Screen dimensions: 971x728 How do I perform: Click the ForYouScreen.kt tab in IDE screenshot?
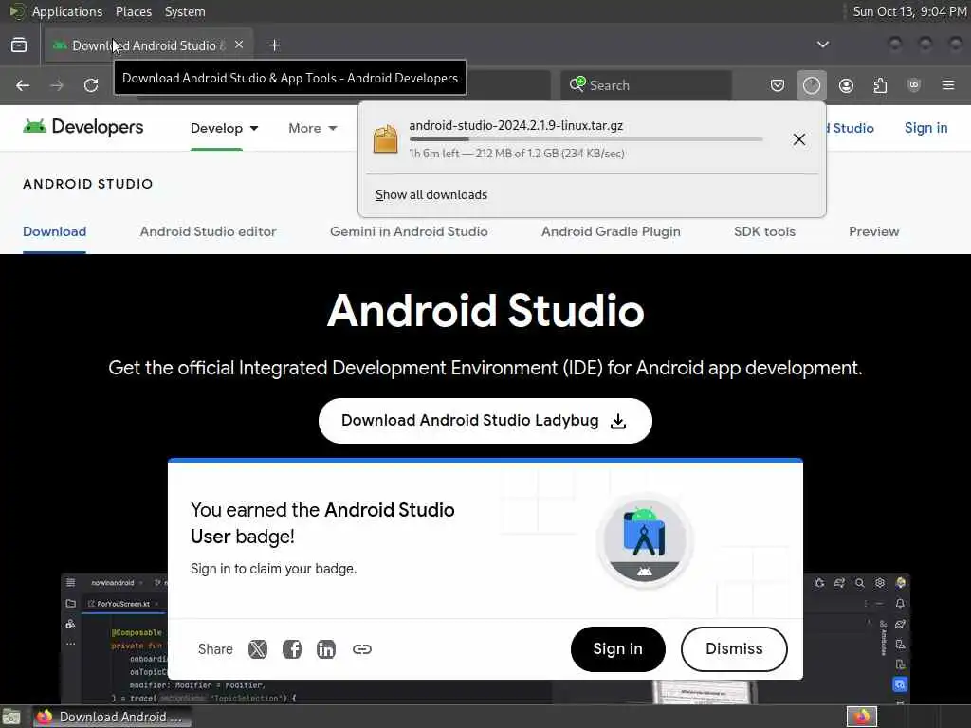coord(122,604)
